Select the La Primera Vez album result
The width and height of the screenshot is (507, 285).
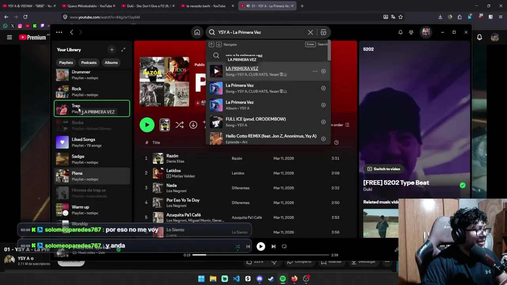pos(268,105)
